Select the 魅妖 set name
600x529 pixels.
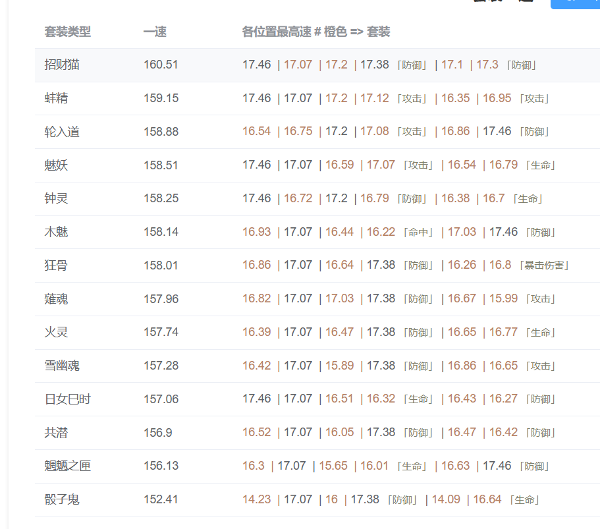point(56,165)
